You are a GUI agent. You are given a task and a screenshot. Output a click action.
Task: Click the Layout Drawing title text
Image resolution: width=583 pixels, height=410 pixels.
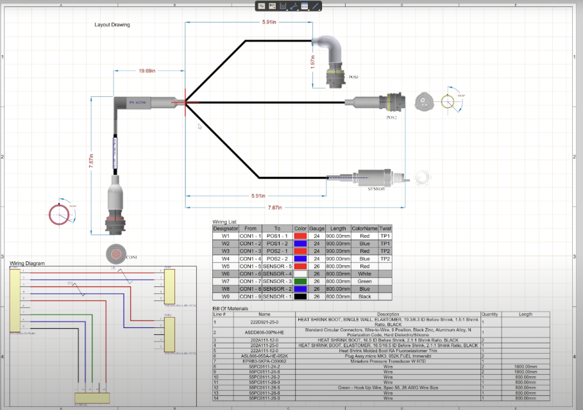(x=112, y=24)
